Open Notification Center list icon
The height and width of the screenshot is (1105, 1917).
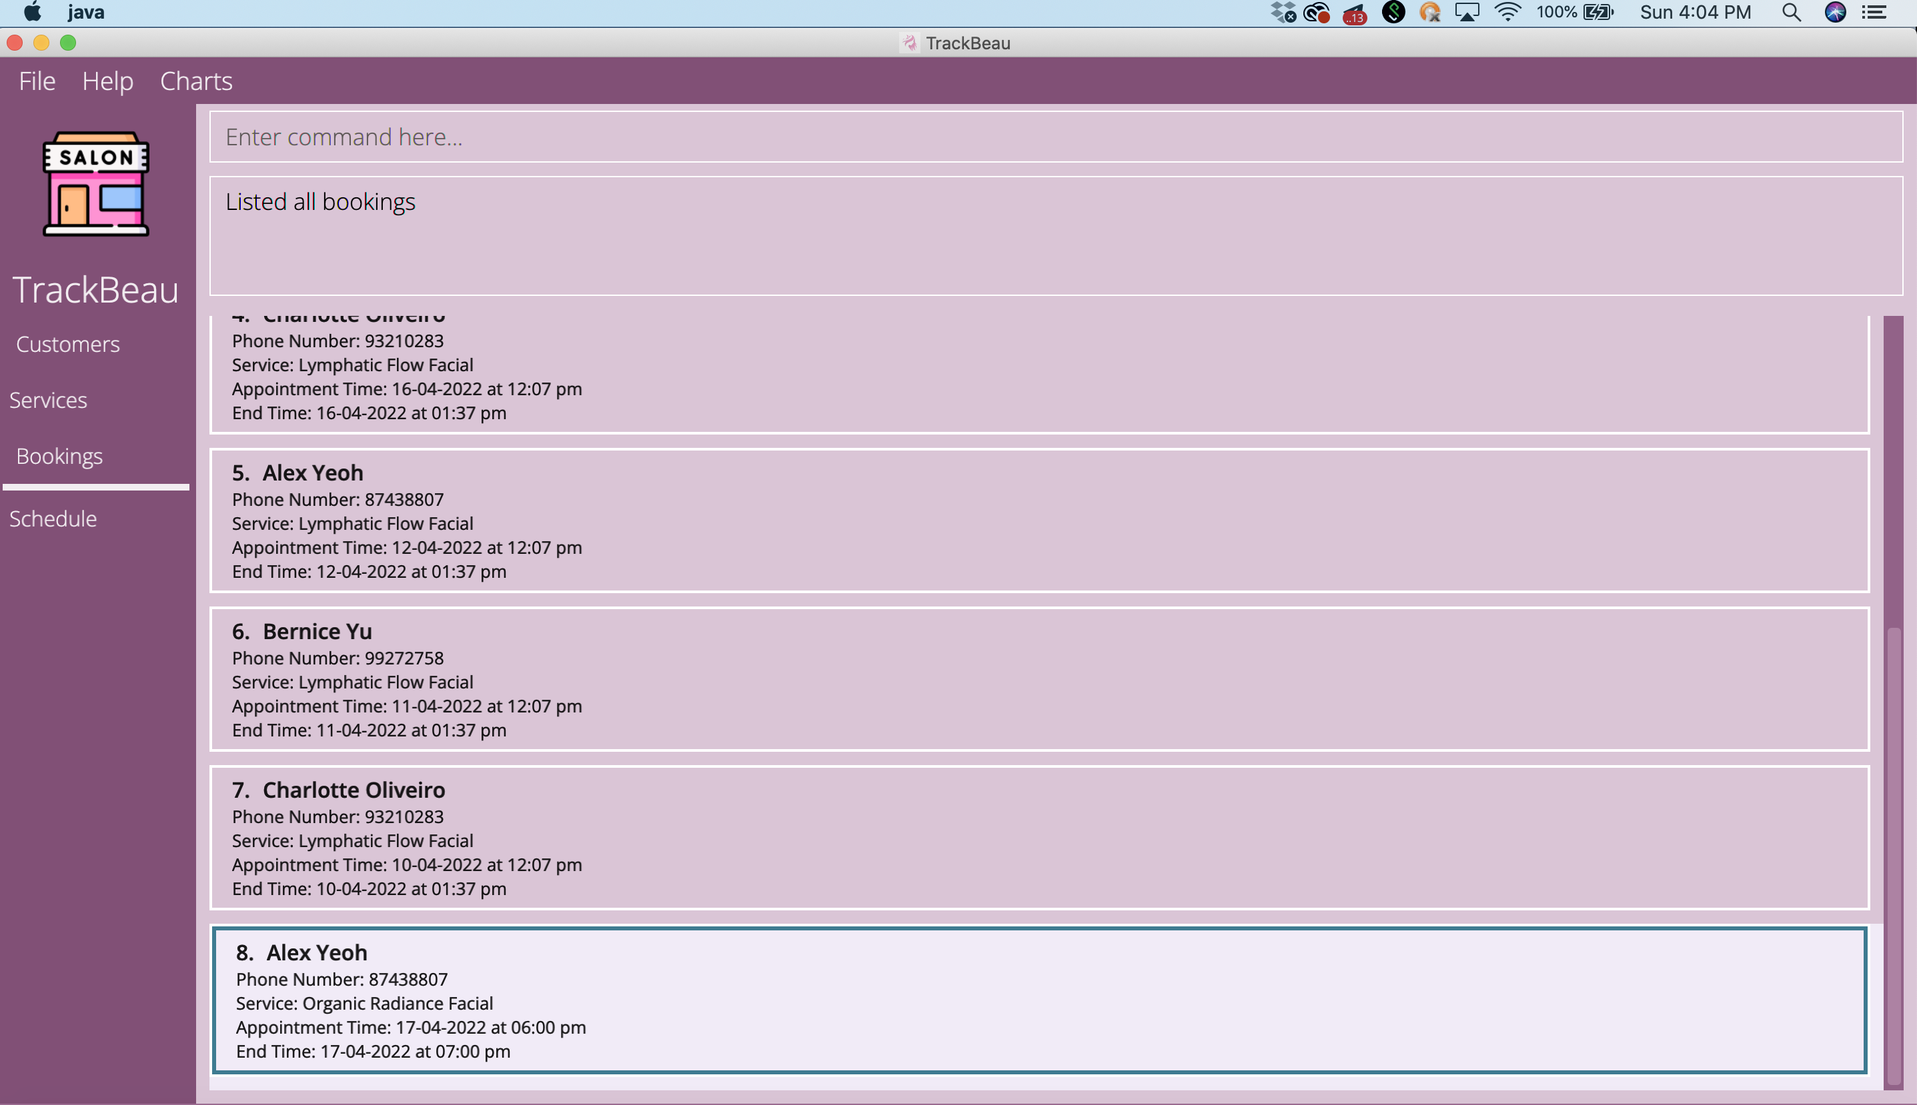pos(1874,12)
